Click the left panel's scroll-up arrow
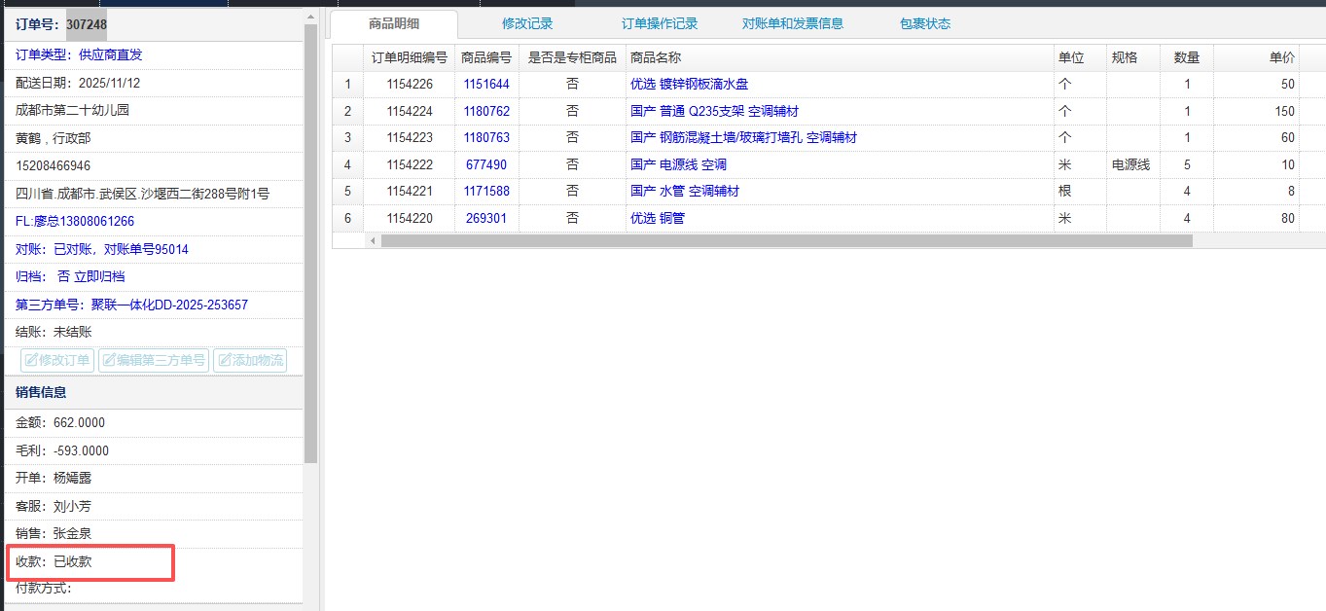Viewport: 1326px width, 611px height. pos(310,17)
